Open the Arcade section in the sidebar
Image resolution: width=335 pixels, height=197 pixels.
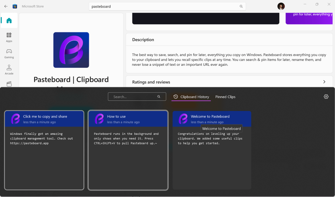[x=9, y=70]
